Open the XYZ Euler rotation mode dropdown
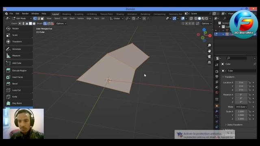Image resolution: width=260 pixels, height=146 pixels. point(241,107)
